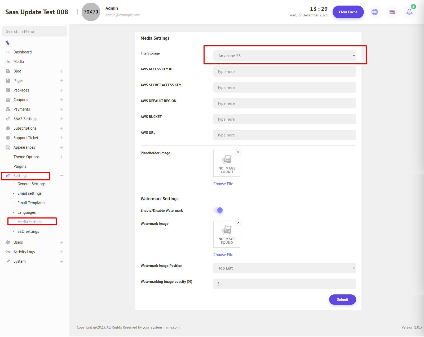Collapse the Settings menu section
Image resolution: width=424 pixels, height=337 pixels.
click(x=62, y=176)
